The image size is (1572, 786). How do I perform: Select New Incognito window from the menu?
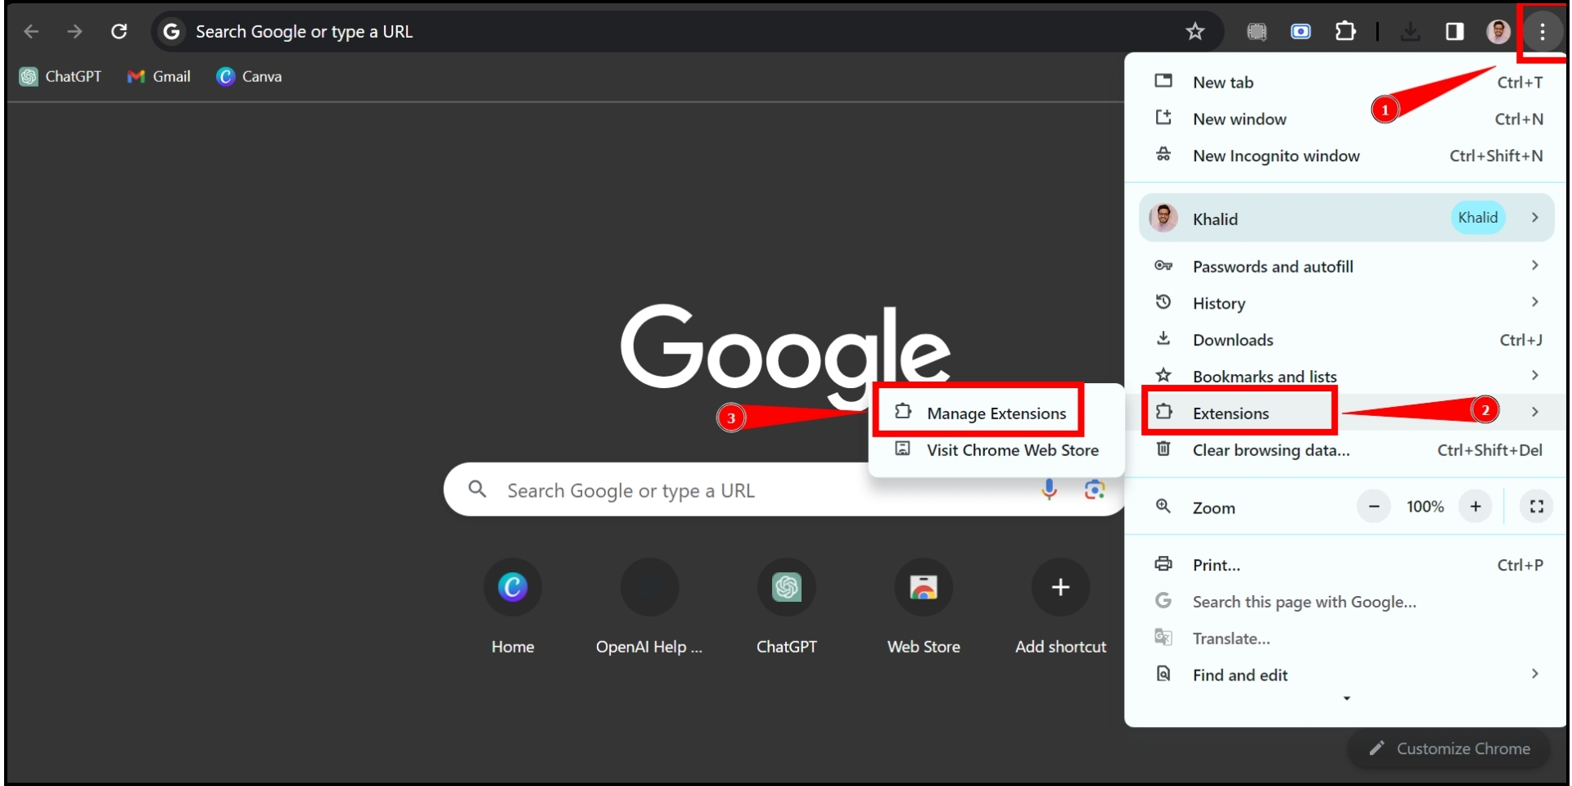[x=1275, y=156]
